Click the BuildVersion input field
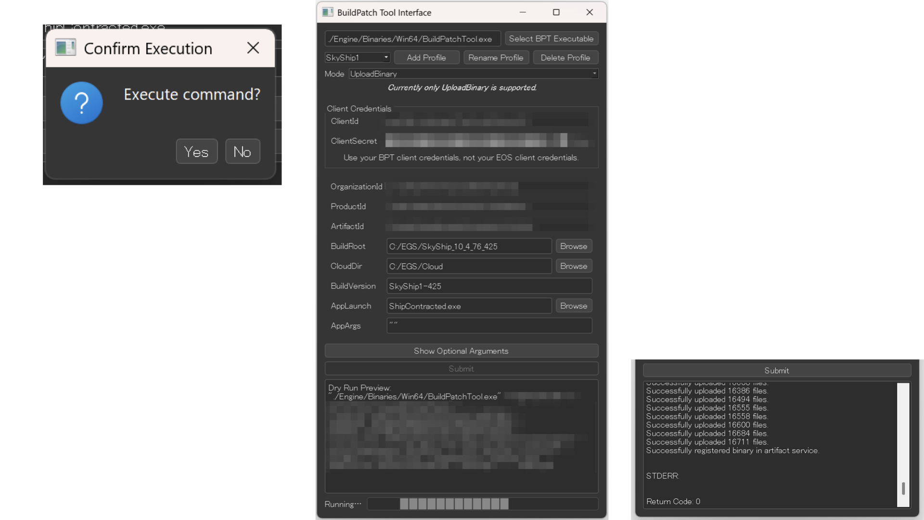The width and height of the screenshot is (924, 520). click(489, 286)
